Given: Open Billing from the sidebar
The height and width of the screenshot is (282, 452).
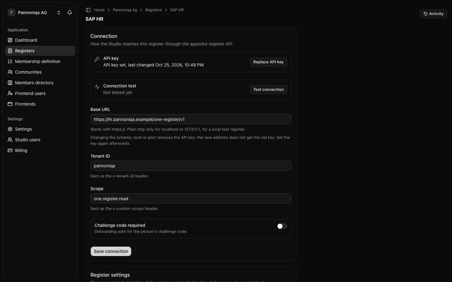Looking at the screenshot, I should [40, 150].
